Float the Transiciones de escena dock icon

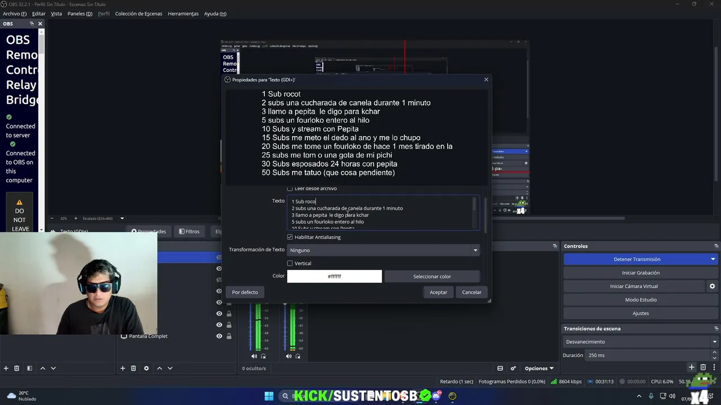pyautogui.click(x=716, y=328)
